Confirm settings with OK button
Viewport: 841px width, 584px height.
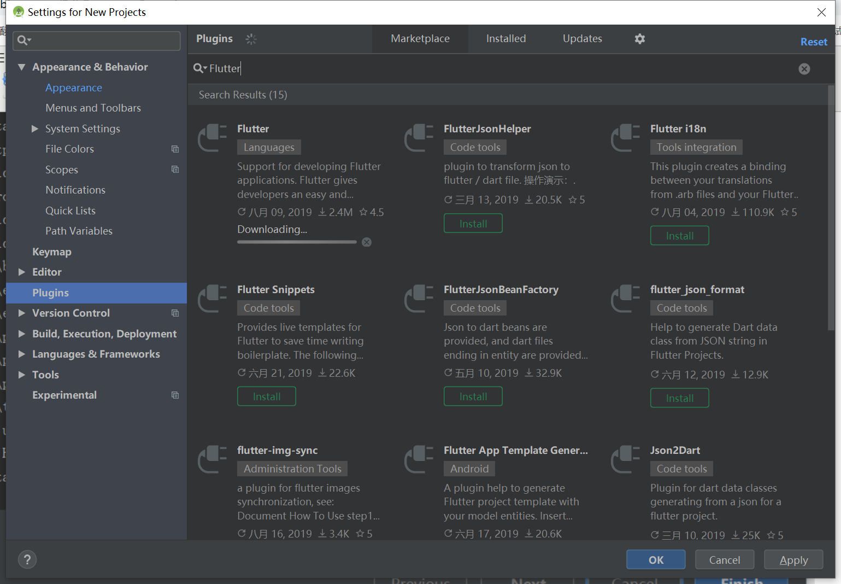pos(656,560)
